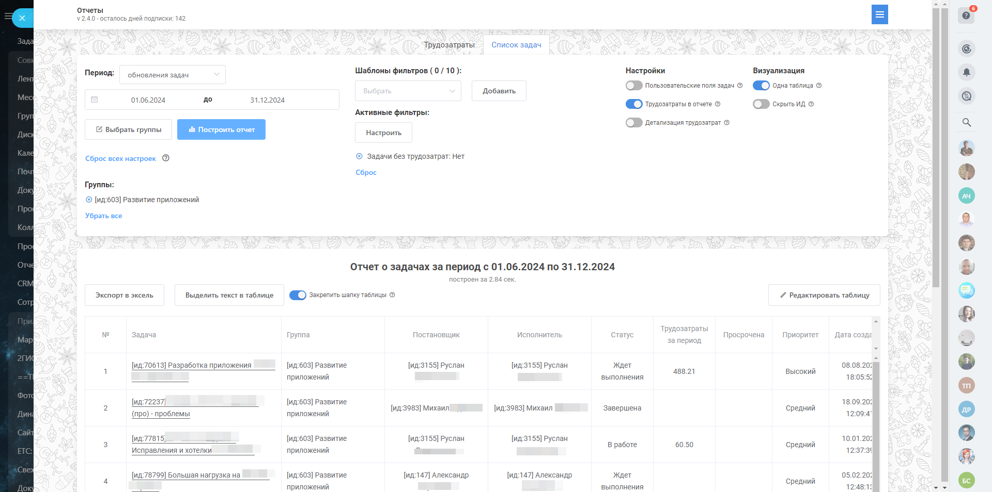992x492 pixels.
Task: Click the 488.21 labor cost cell
Action: 684,371
